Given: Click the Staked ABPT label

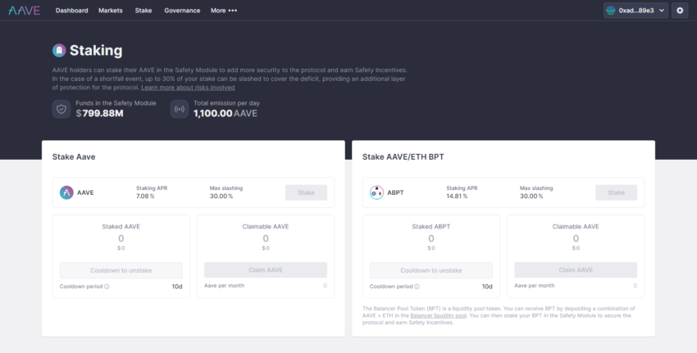Looking at the screenshot, I should point(431,226).
